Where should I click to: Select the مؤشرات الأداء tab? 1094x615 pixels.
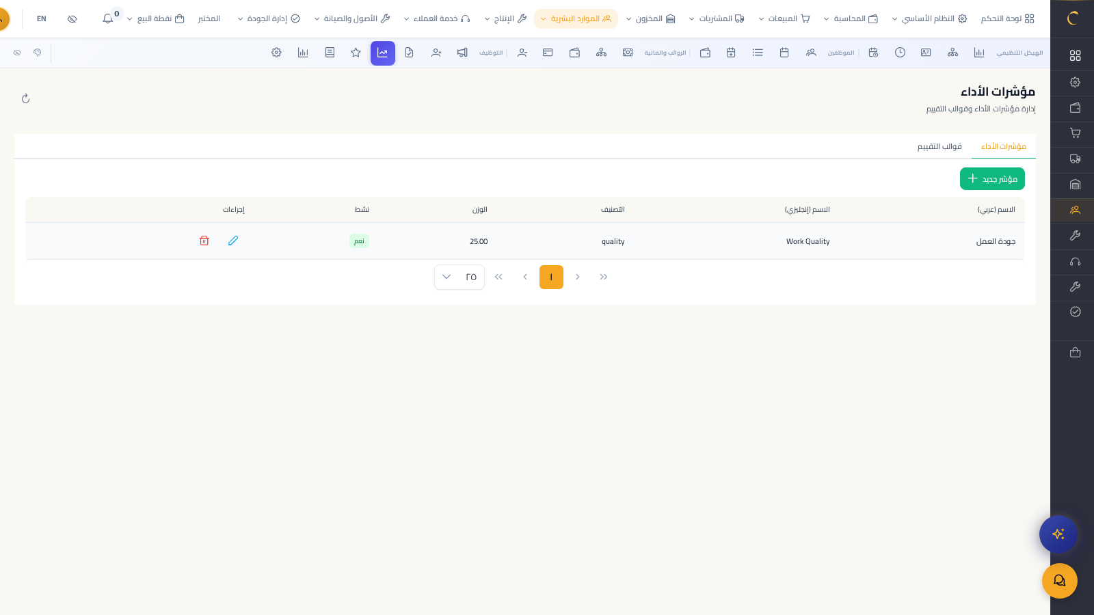pos(1003,146)
